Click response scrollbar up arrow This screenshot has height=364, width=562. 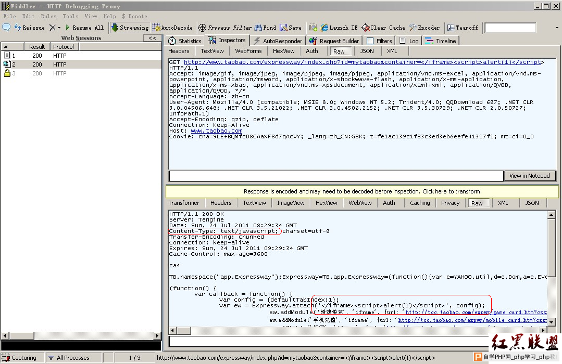[552, 215]
